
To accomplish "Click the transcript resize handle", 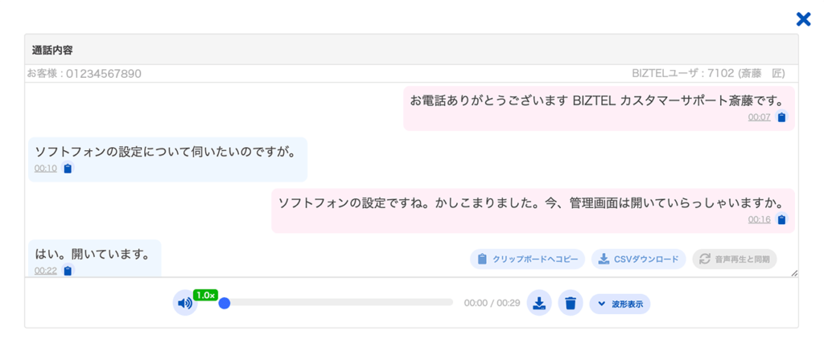I will pos(794,273).
